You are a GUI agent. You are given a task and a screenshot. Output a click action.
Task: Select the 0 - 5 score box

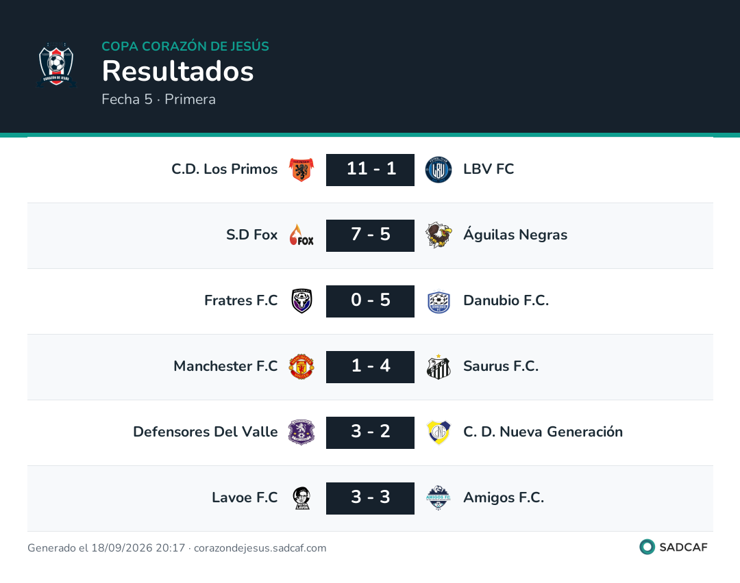(x=371, y=301)
